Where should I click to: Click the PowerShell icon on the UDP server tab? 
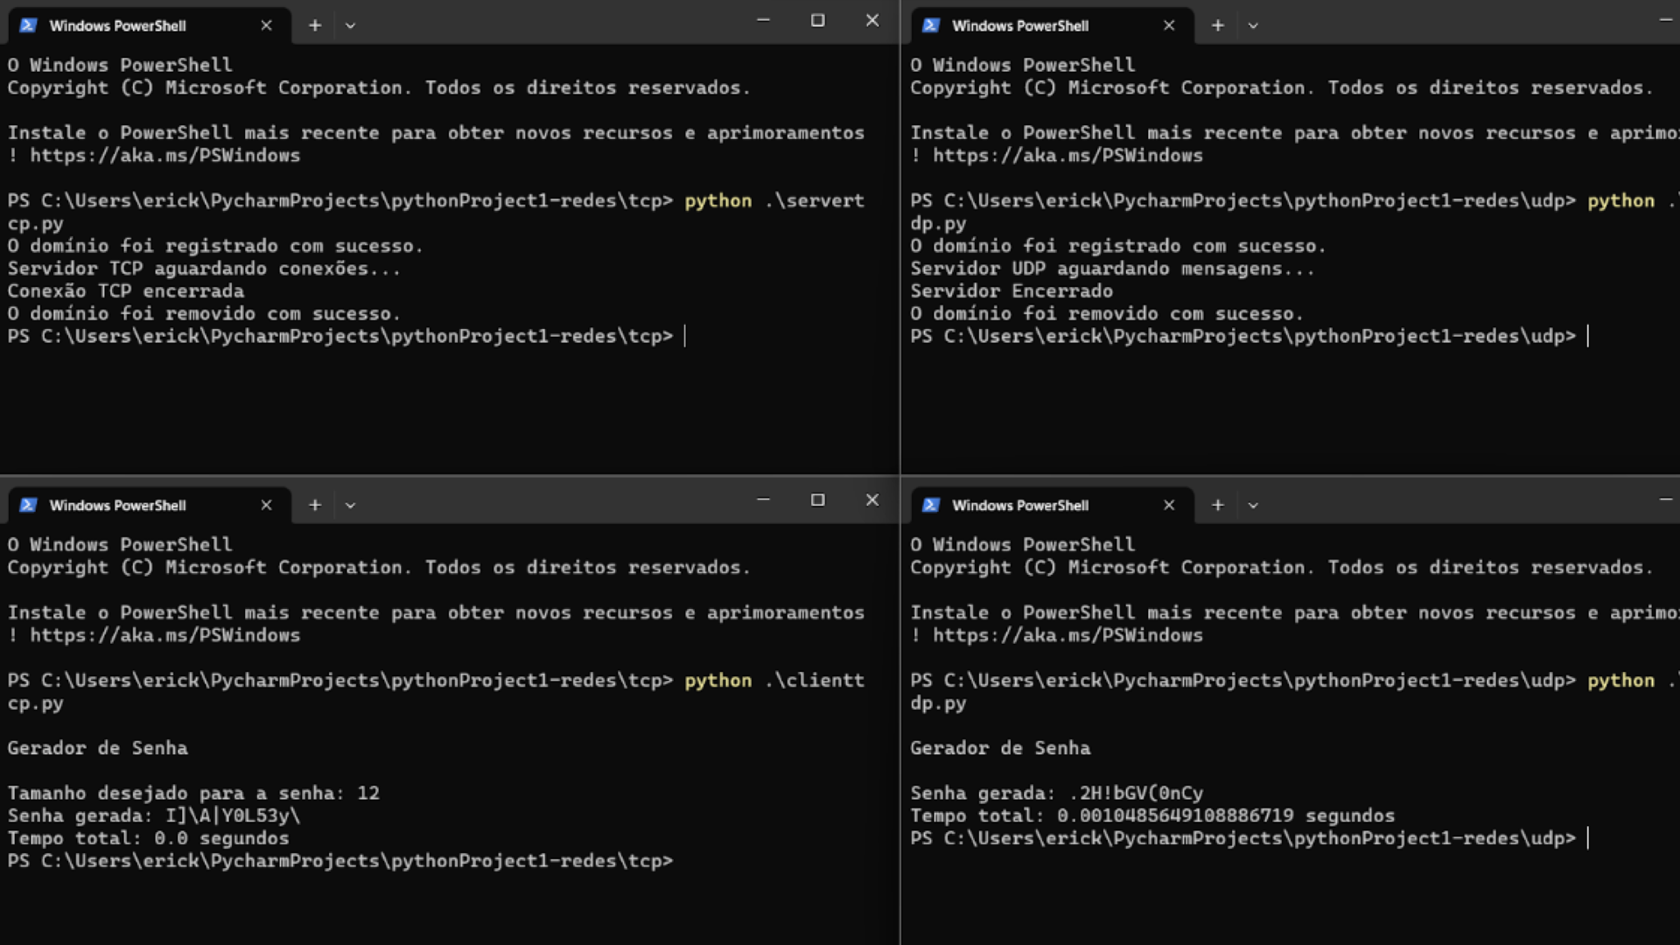tap(931, 25)
